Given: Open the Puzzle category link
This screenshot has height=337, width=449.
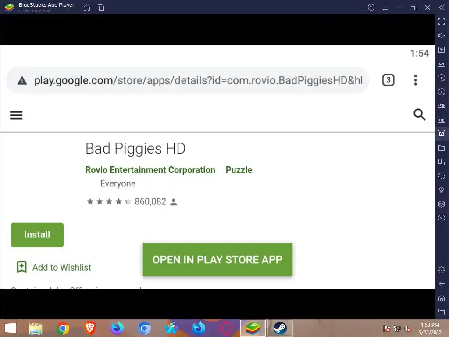Looking at the screenshot, I should click(x=239, y=170).
